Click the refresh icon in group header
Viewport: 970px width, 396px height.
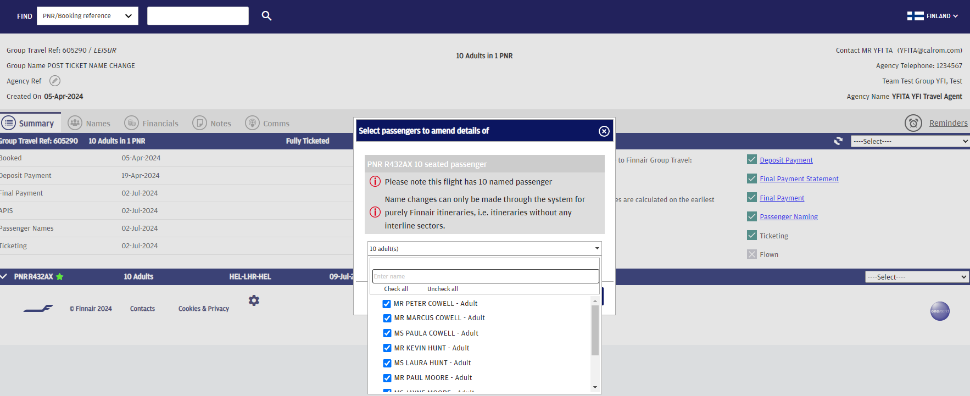coord(838,141)
